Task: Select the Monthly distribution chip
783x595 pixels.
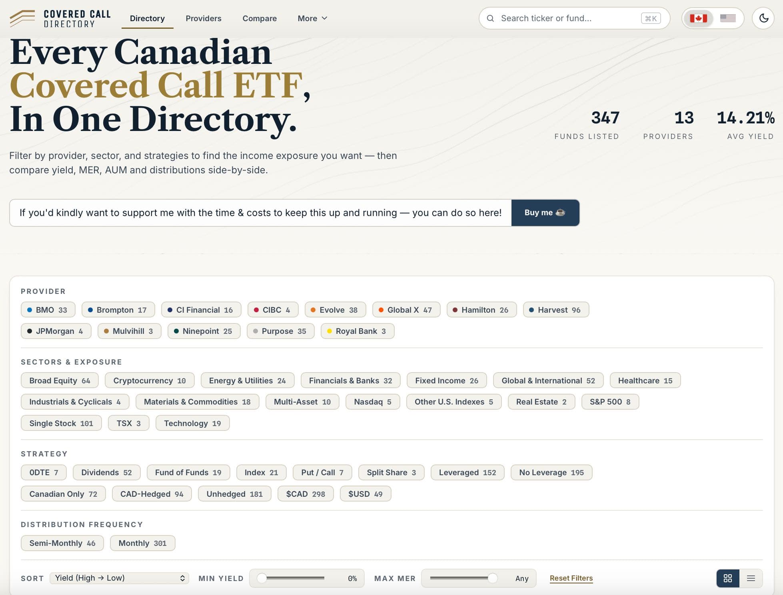Action: pyautogui.click(x=143, y=543)
